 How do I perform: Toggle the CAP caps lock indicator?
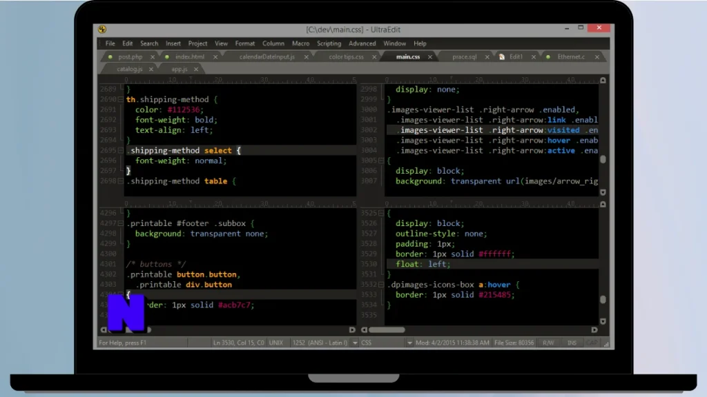(x=592, y=343)
